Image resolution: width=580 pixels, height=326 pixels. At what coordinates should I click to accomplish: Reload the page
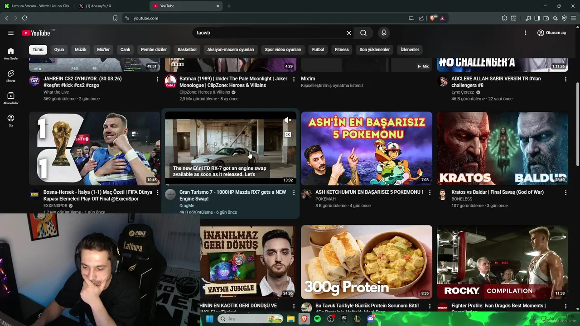(24, 18)
